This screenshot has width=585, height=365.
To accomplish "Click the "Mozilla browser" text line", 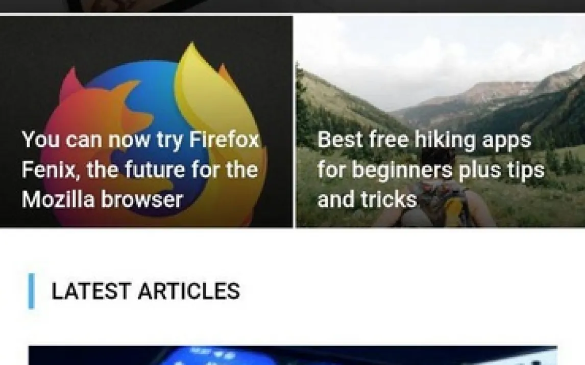I will tap(102, 199).
